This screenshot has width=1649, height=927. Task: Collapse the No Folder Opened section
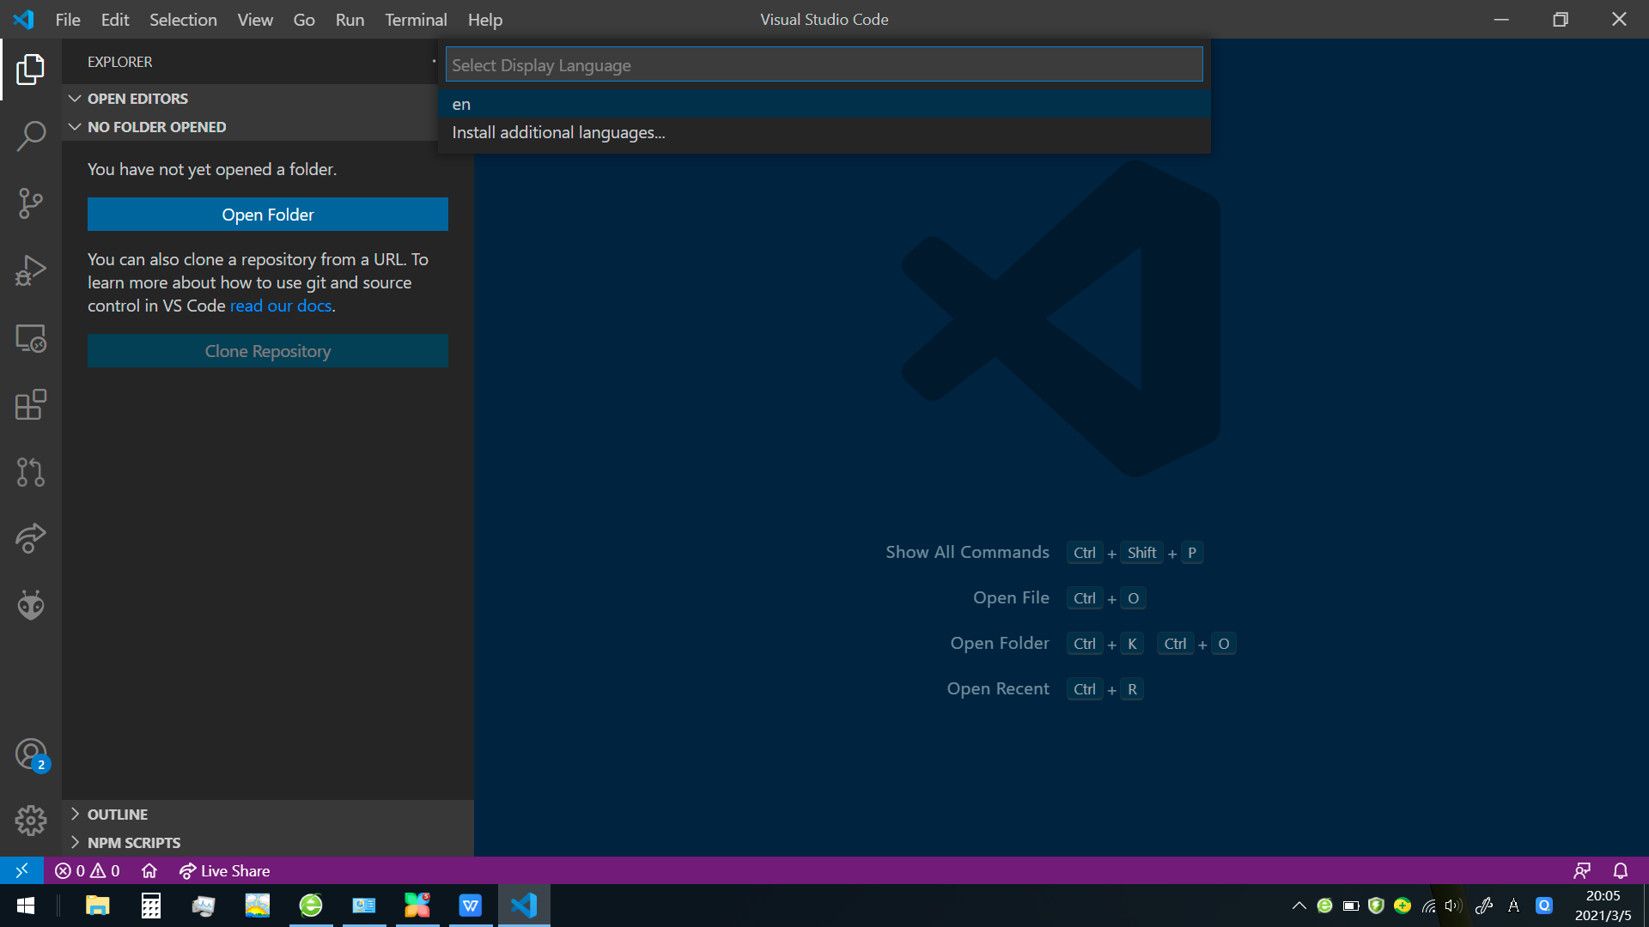tap(156, 127)
